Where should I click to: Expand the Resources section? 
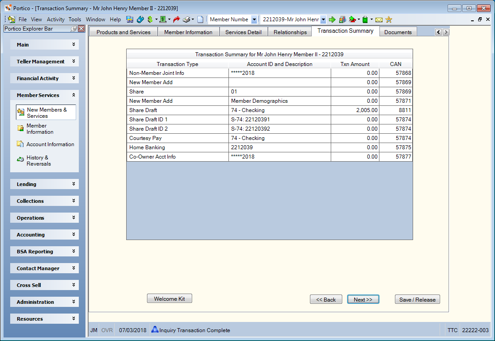tap(45, 318)
